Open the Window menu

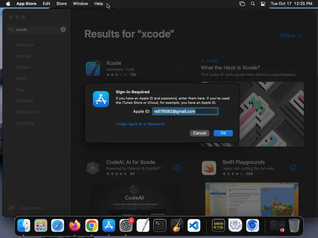tap(80, 4)
